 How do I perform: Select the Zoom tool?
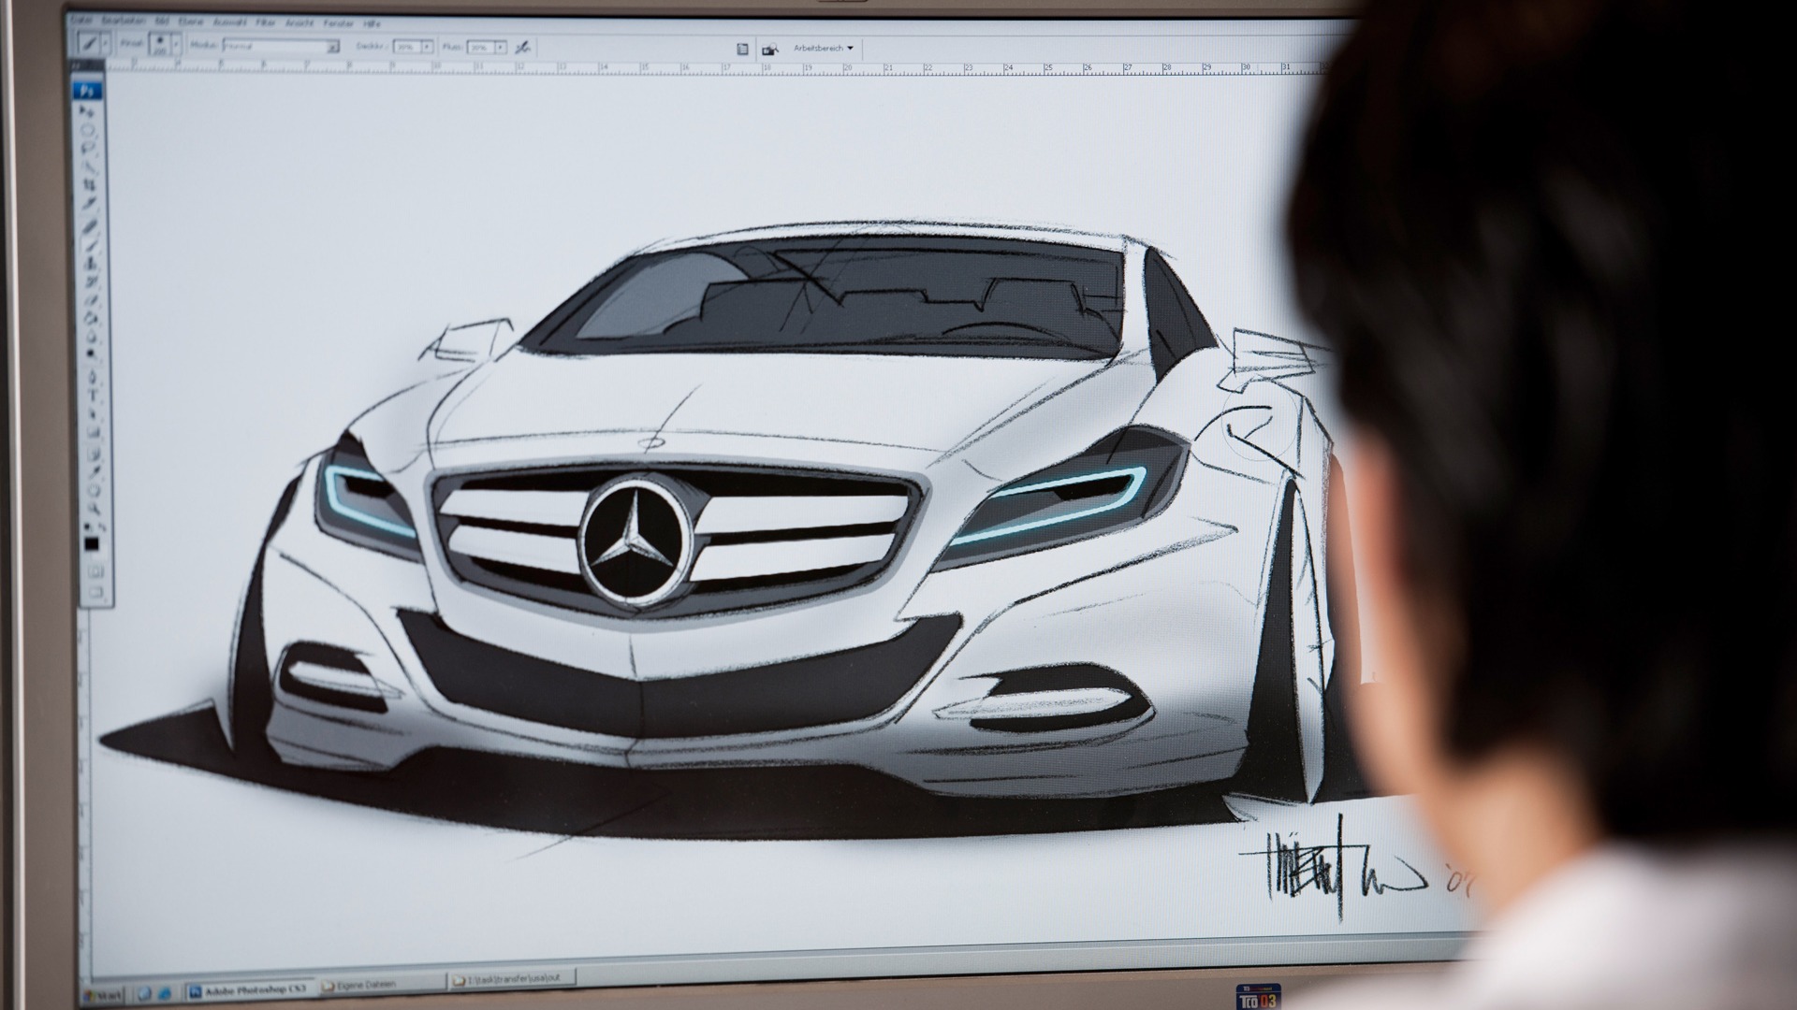(95, 508)
